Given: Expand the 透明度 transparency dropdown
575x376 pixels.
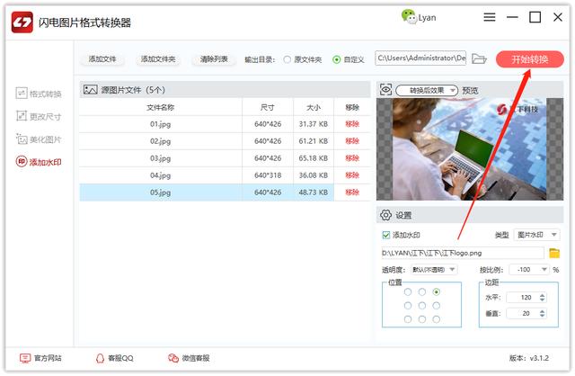Looking at the screenshot, I should point(433,270).
